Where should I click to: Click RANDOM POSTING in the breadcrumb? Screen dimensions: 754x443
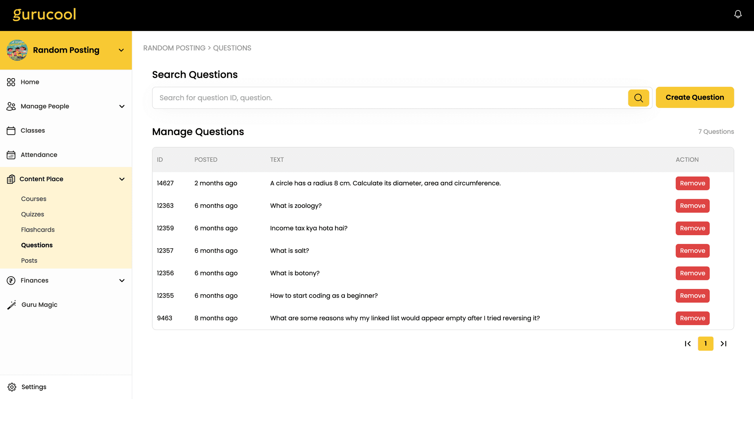[x=174, y=48]
